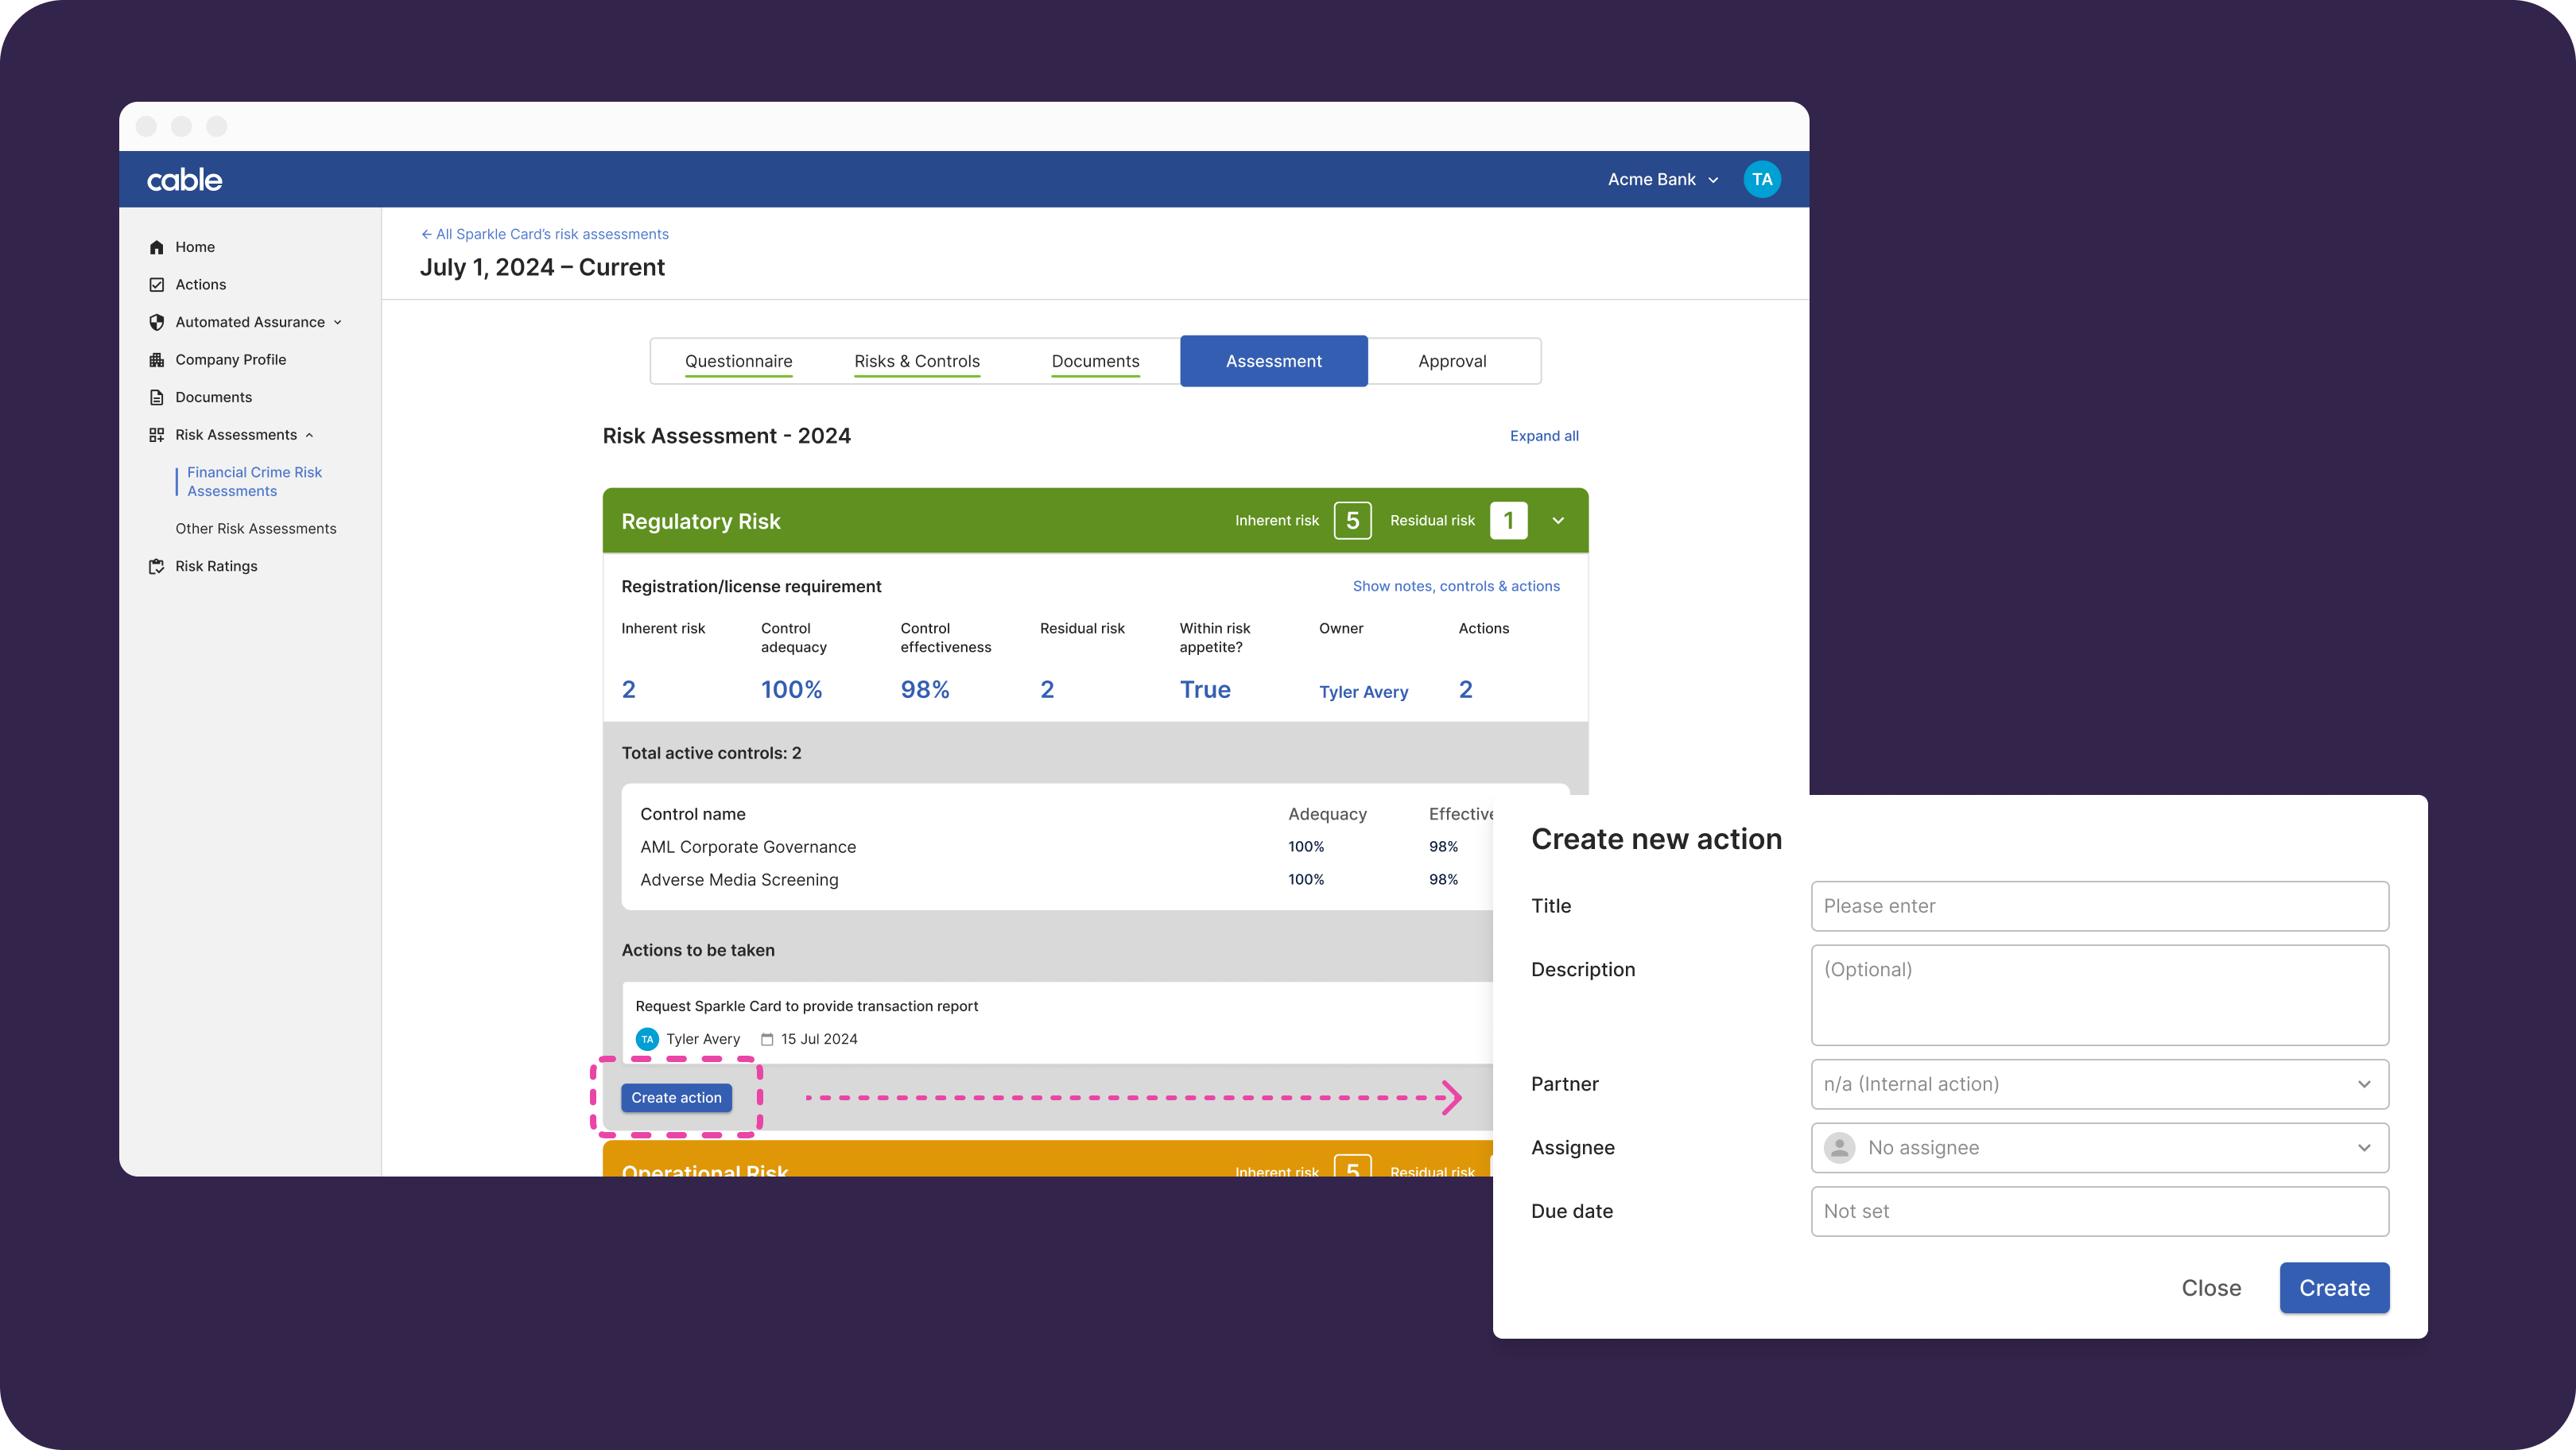Click the Home icon in sidebar

(156, 247)
